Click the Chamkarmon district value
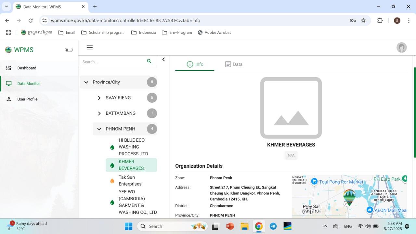 [x=221, y=206]
